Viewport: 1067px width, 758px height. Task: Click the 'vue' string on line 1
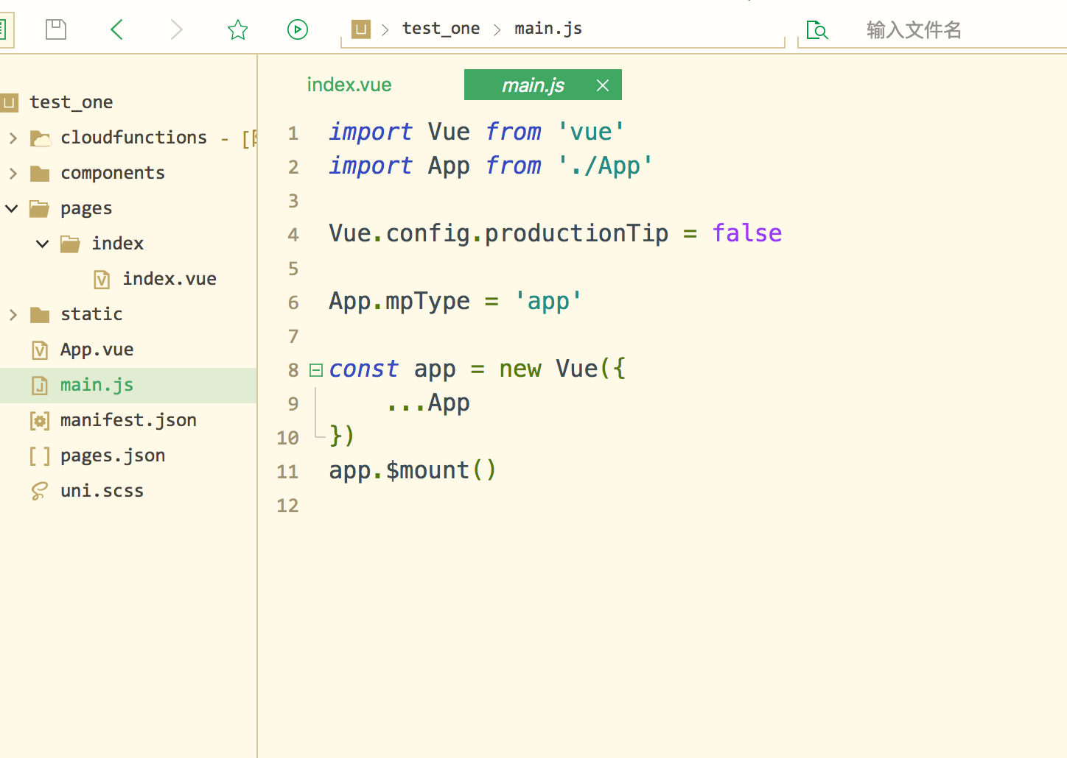coord(591,132)
